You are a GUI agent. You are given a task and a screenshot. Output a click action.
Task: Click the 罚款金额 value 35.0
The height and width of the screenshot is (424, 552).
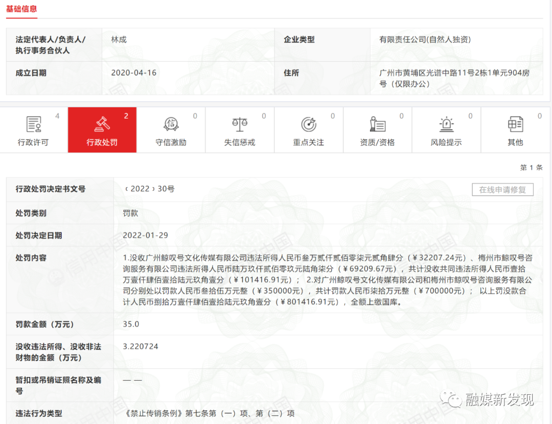click(130, 324)
